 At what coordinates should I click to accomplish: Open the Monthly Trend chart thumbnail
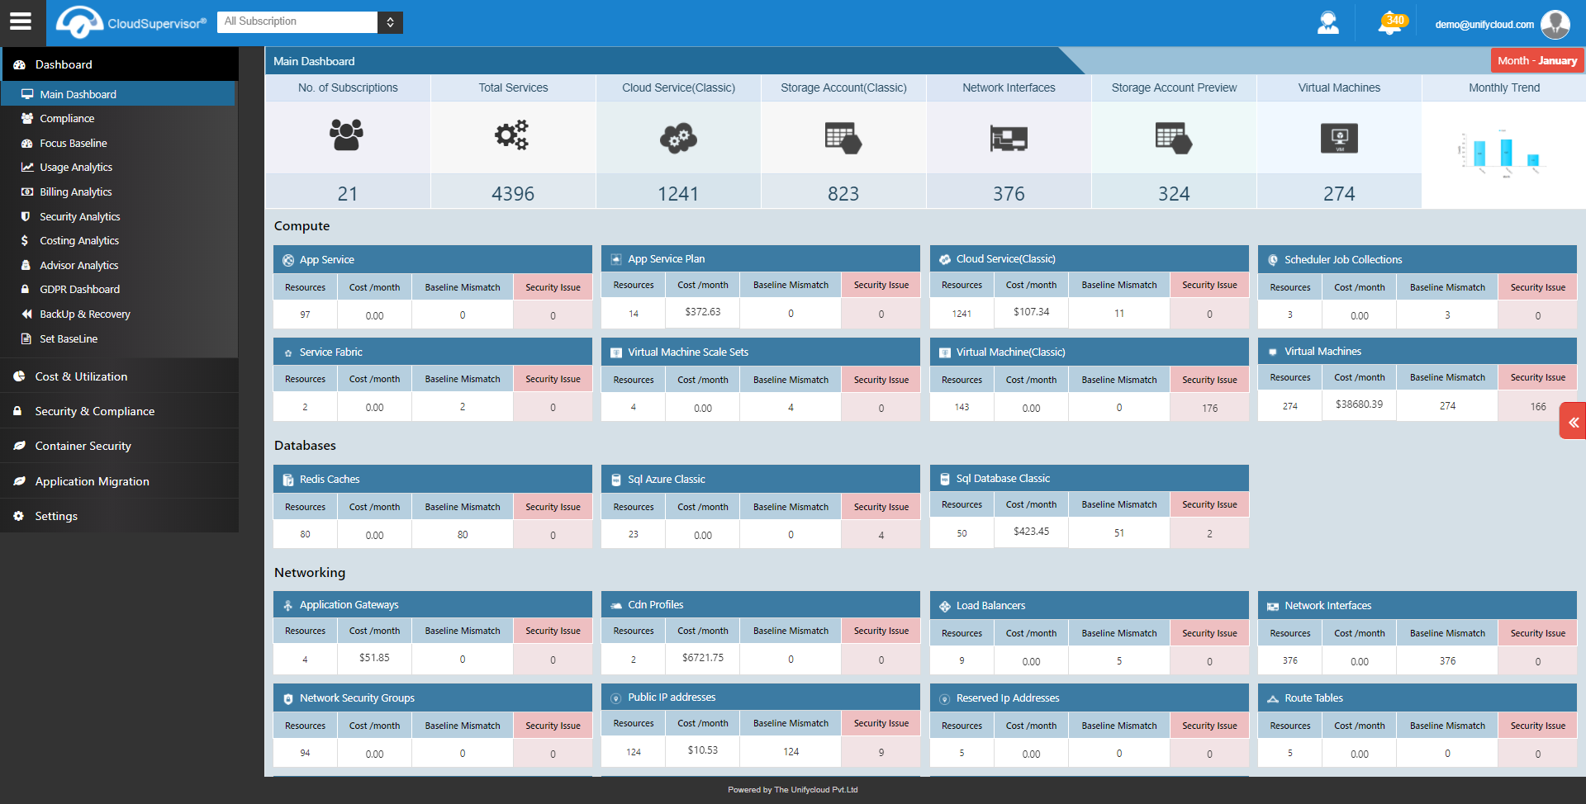coord(1503,154)
